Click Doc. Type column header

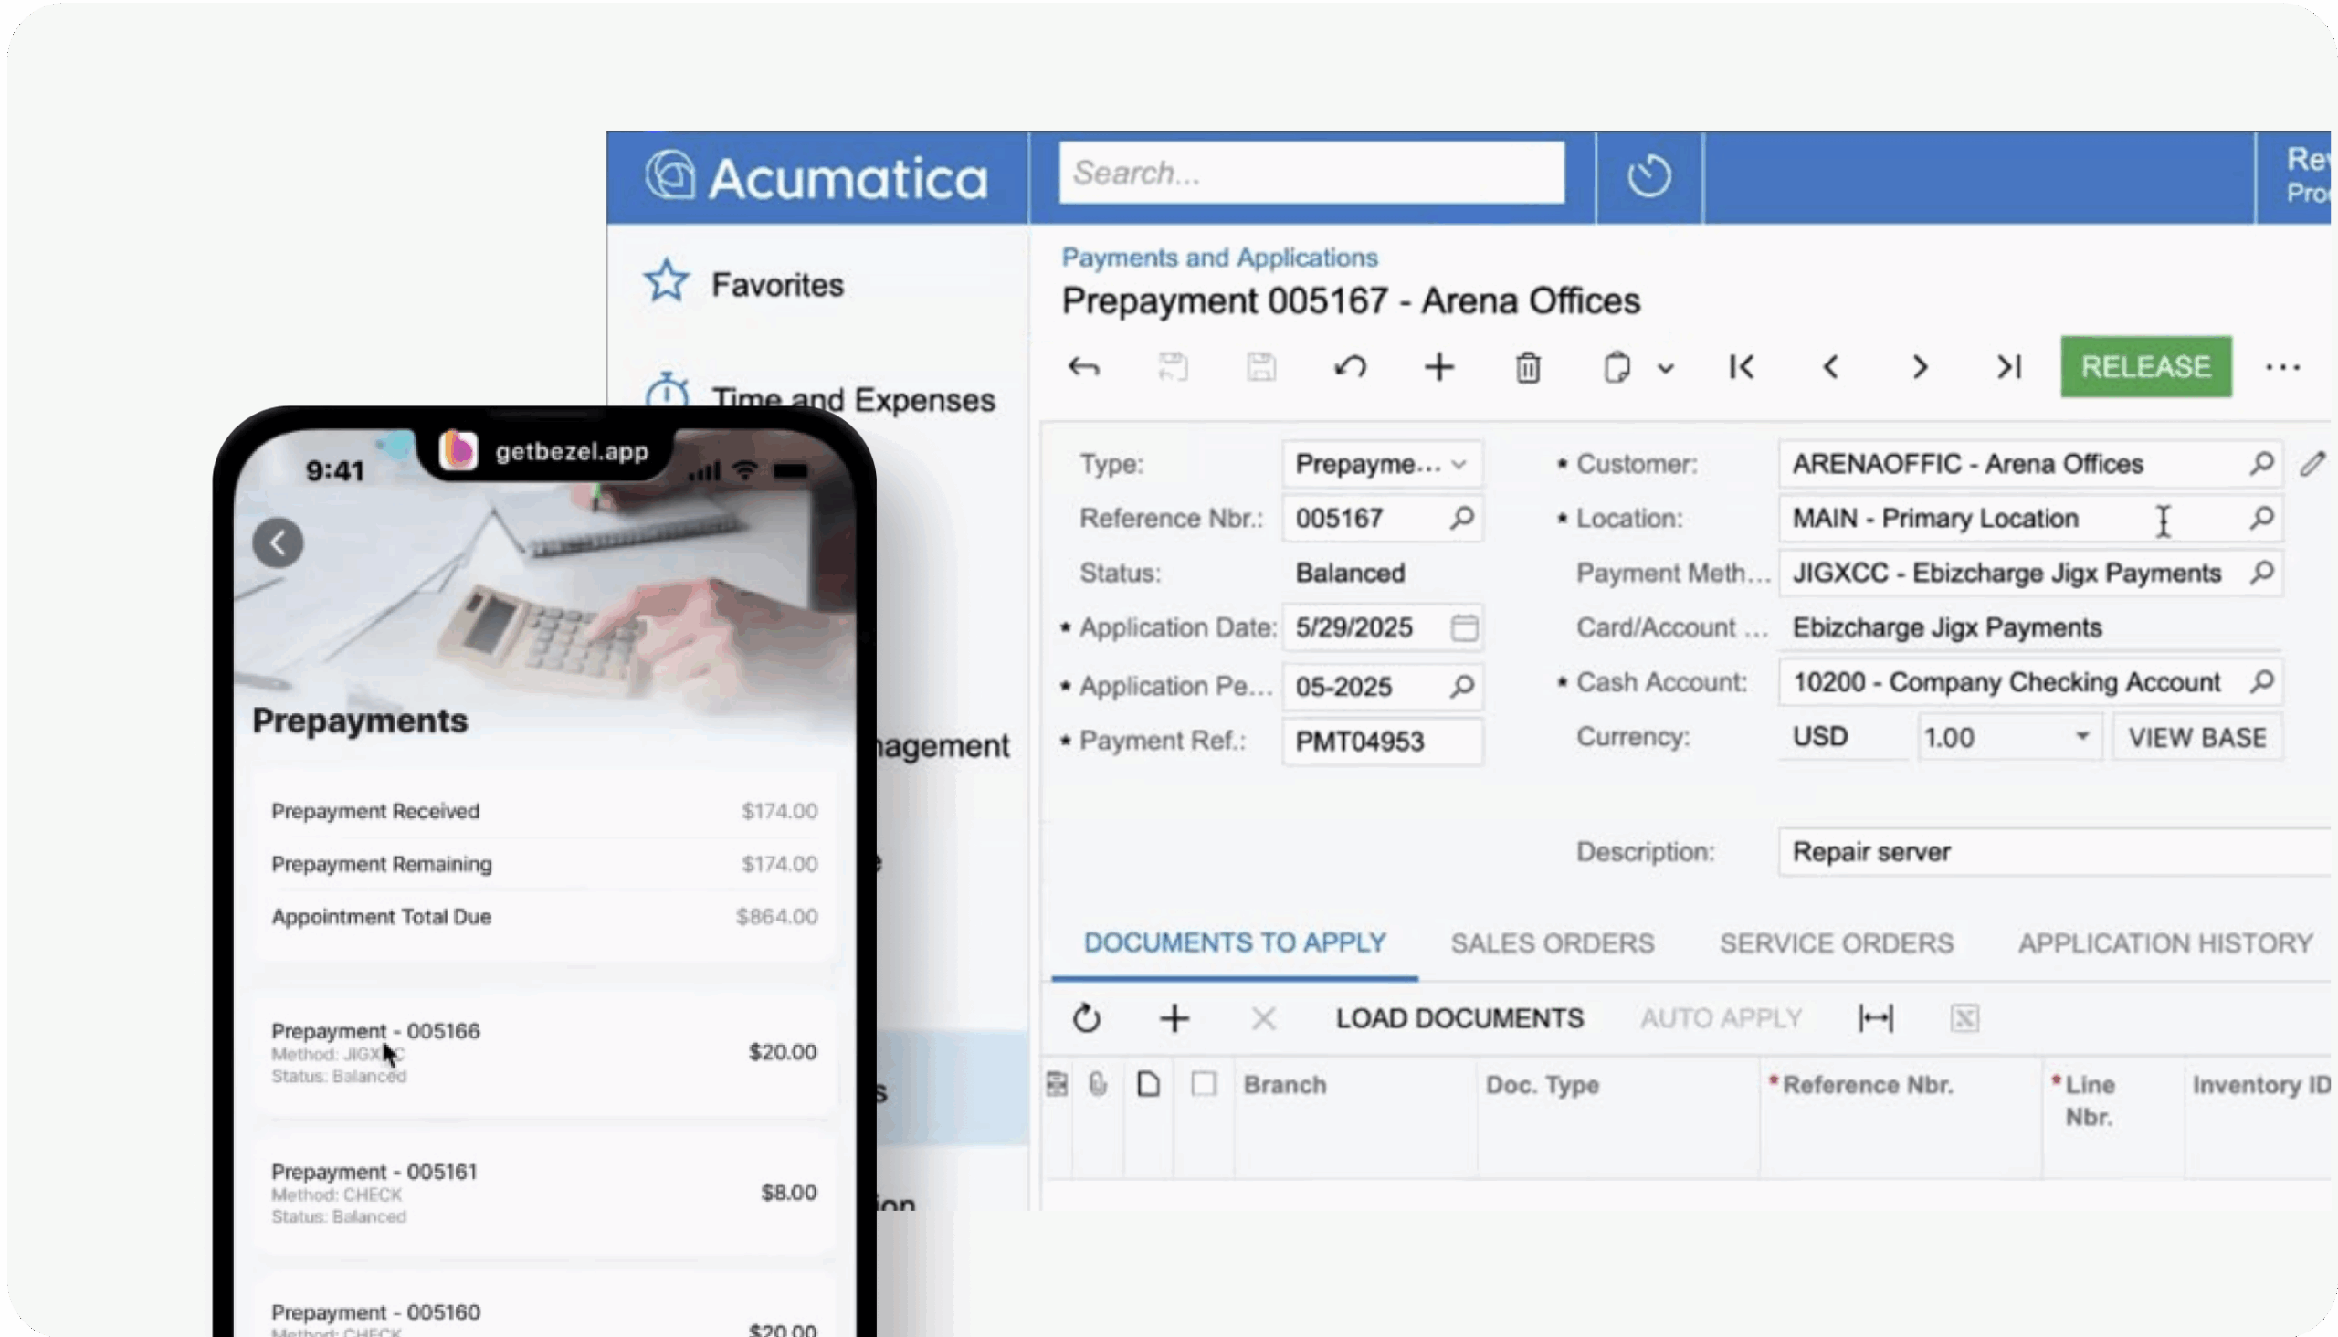coord(1542,1084)
